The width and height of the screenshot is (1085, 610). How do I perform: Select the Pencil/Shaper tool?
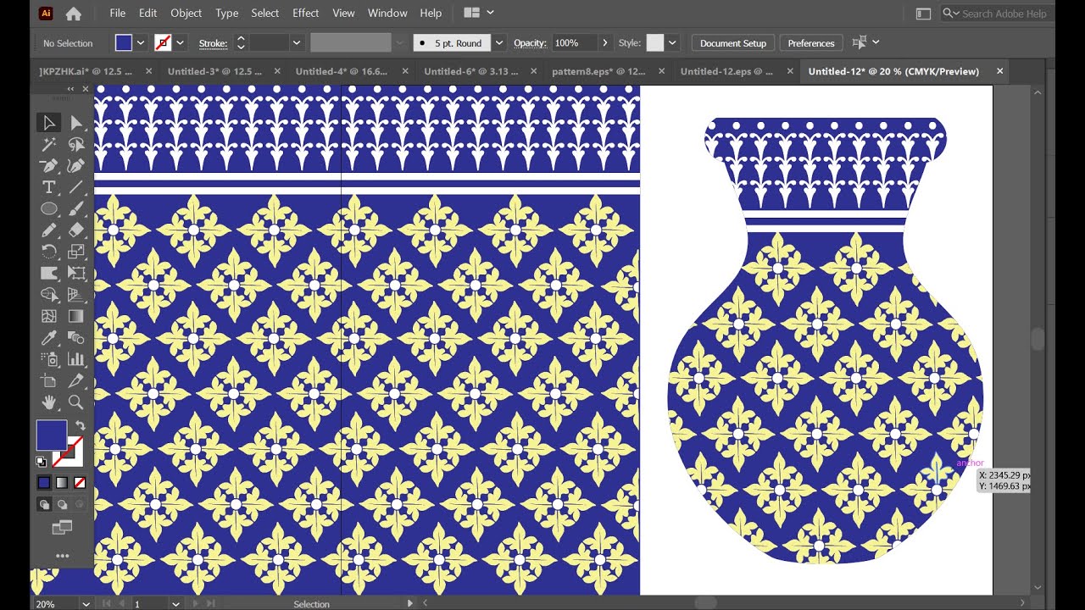click(49, 230)
